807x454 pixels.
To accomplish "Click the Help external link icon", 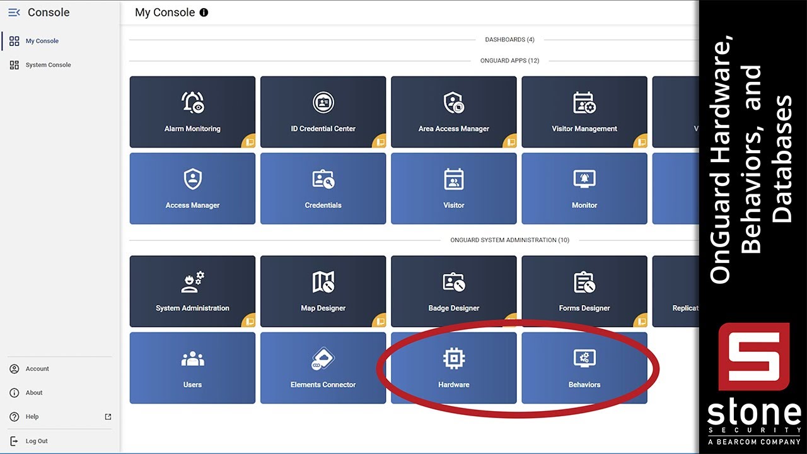I will 108,417.
